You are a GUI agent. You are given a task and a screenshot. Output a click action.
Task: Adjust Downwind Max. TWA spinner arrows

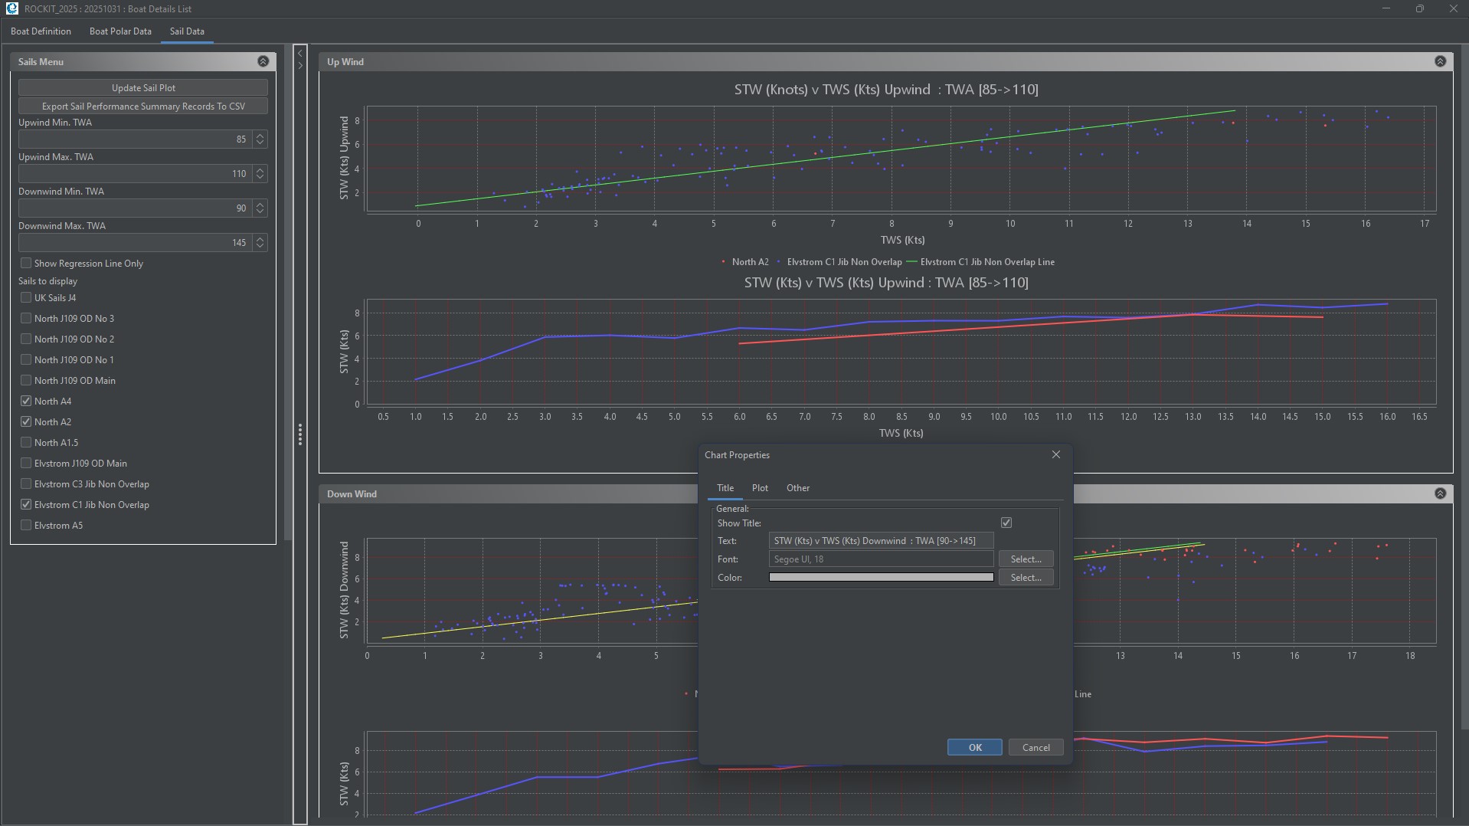pos(260,242)
